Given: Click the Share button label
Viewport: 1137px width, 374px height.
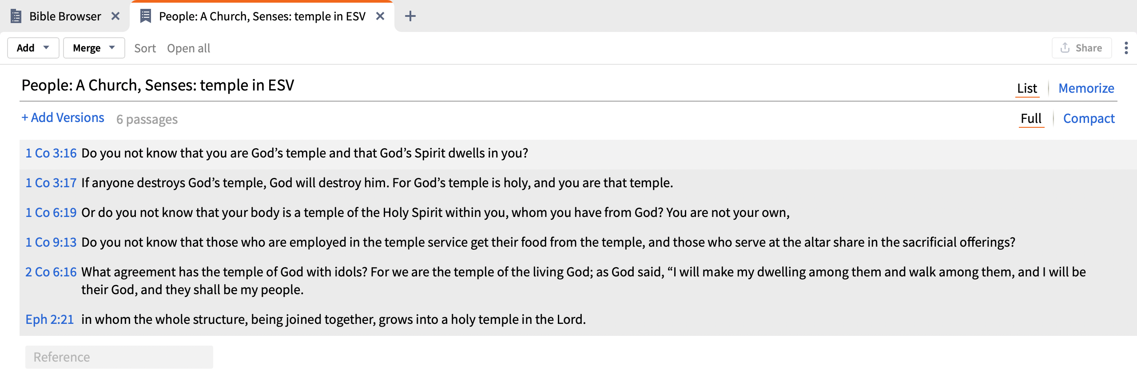Looking at the screenshot, I should [x=1089, y=48].
